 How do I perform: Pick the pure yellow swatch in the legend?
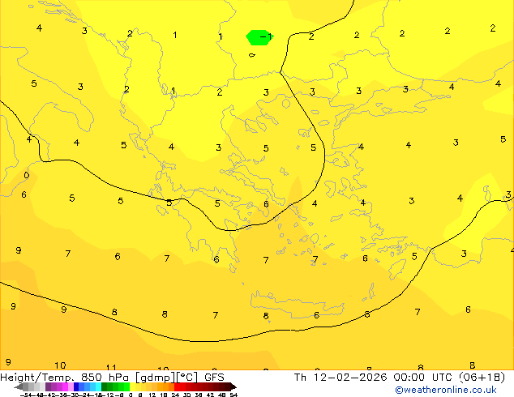pyautogui.click(x=132, y=386)
